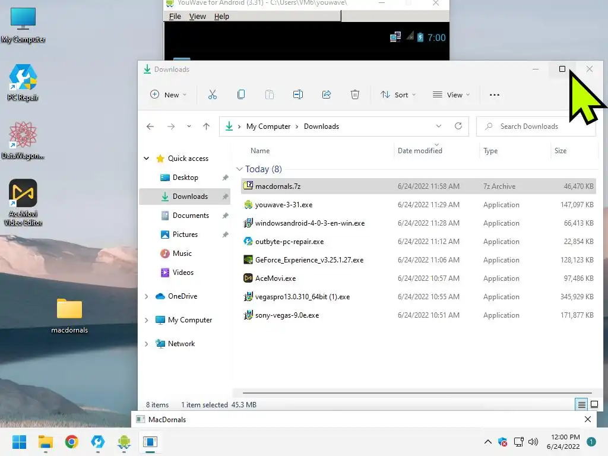Open the View dropdown in Explorer toolbar

pyautogui.click(x=451, y=94)
